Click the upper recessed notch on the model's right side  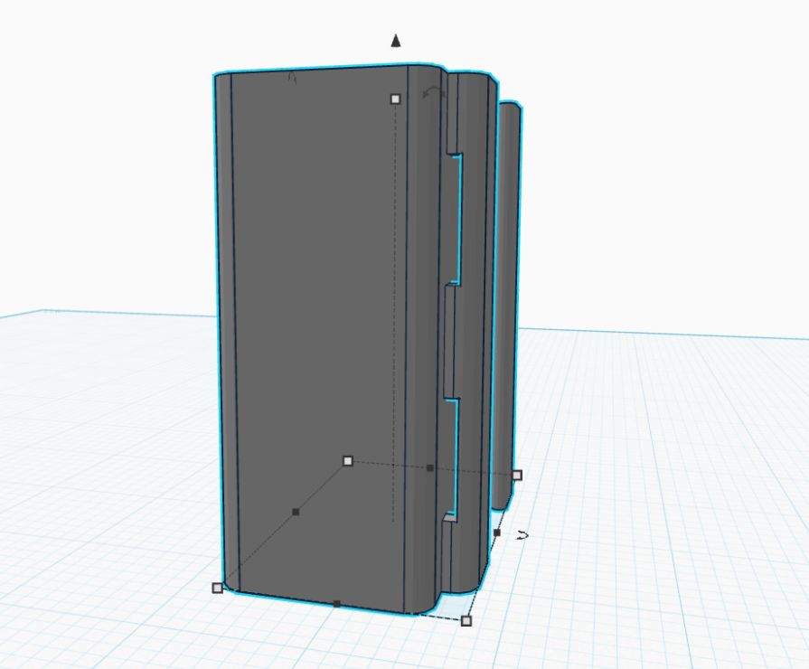tap(456, 217)
